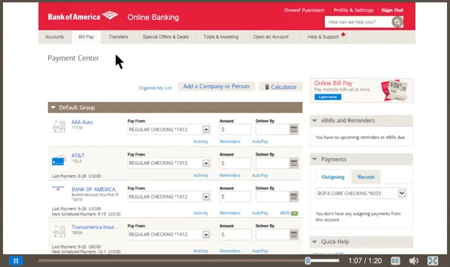
Task: Open the calendar picker for AT&T payment
Action: [294, 163]
